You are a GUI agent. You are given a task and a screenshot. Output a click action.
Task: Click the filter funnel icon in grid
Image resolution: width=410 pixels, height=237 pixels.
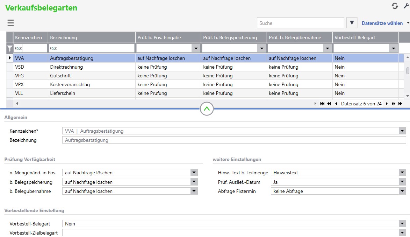10,48
